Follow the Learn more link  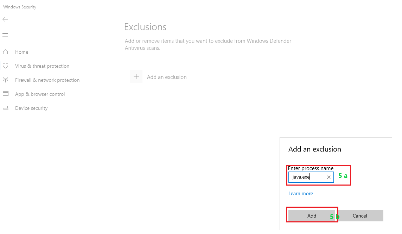[300, 194]
